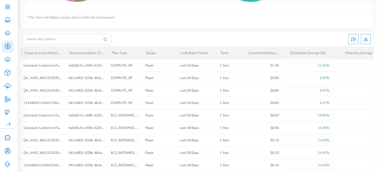Click Payer scope in the 12.41% row
This screenshot has height=172, width=378.
[x=150, y=65]
